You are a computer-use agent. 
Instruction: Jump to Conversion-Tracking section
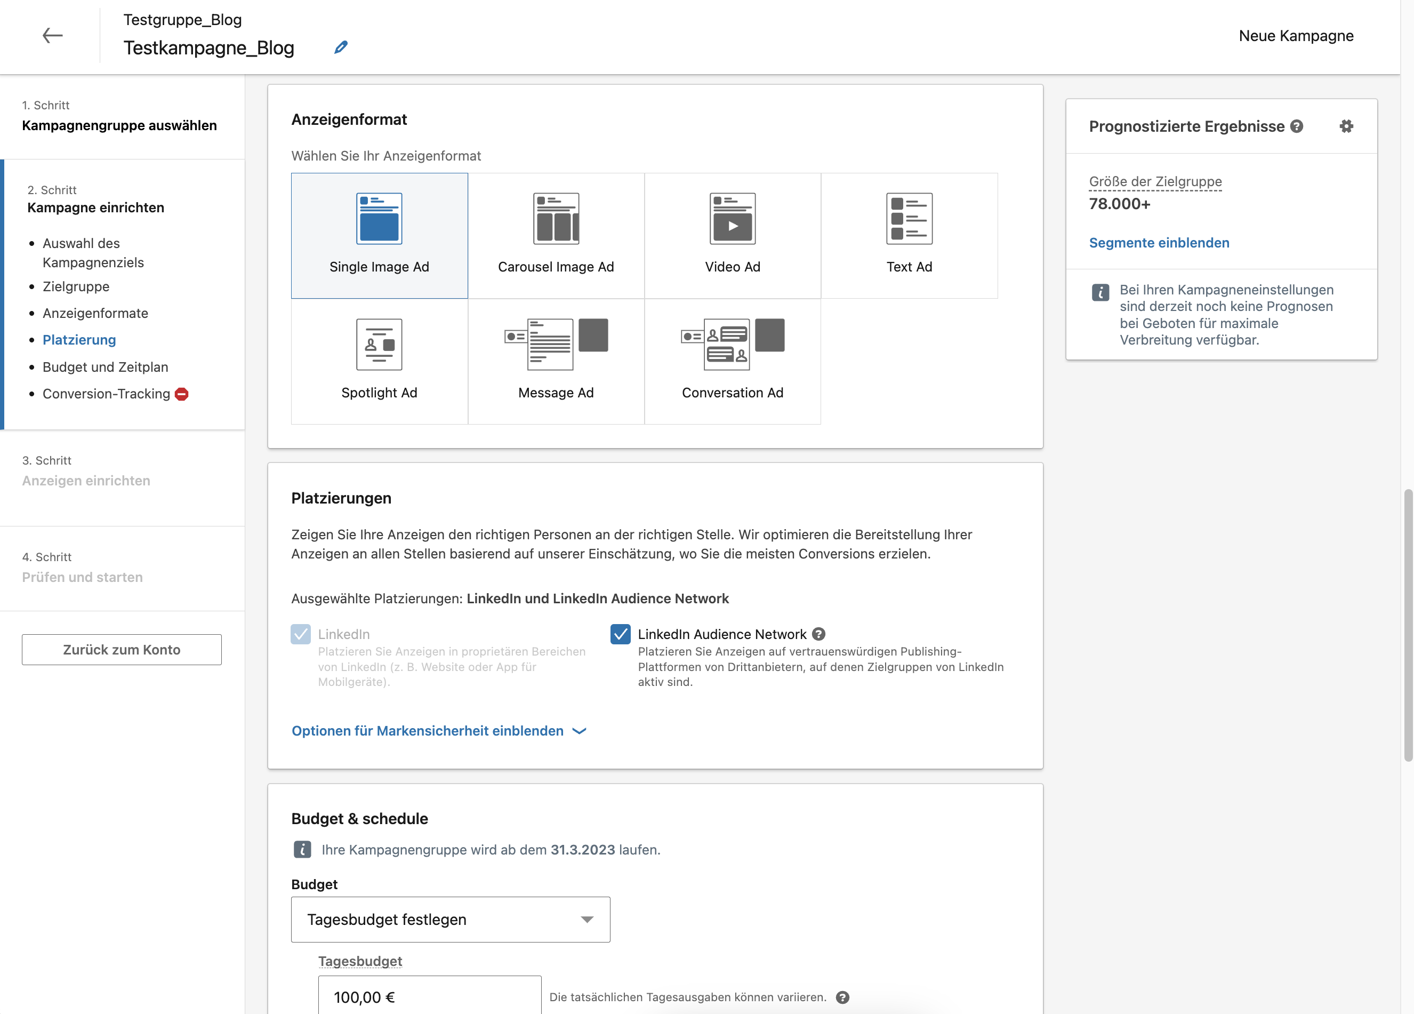pos(106,394)
